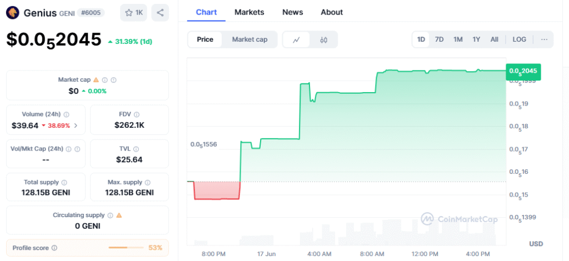Viewport: 569px width, 261px height.
Task: Click the GENI ticker symbol text
Action: 67,13
